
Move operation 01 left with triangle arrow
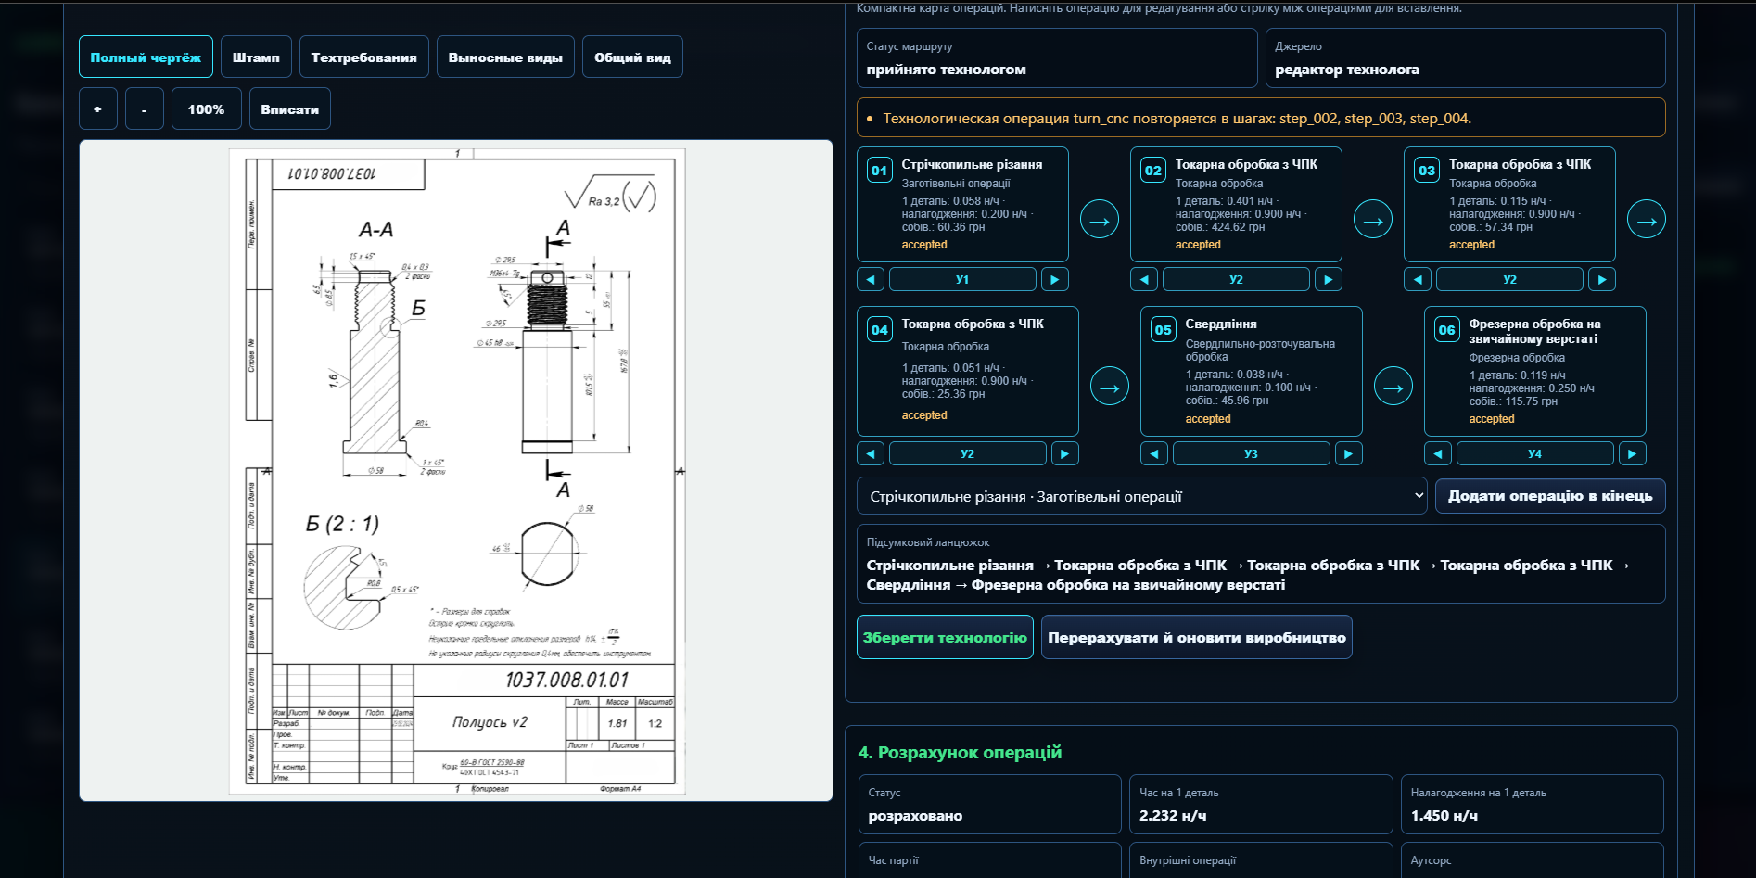point(871,279)
